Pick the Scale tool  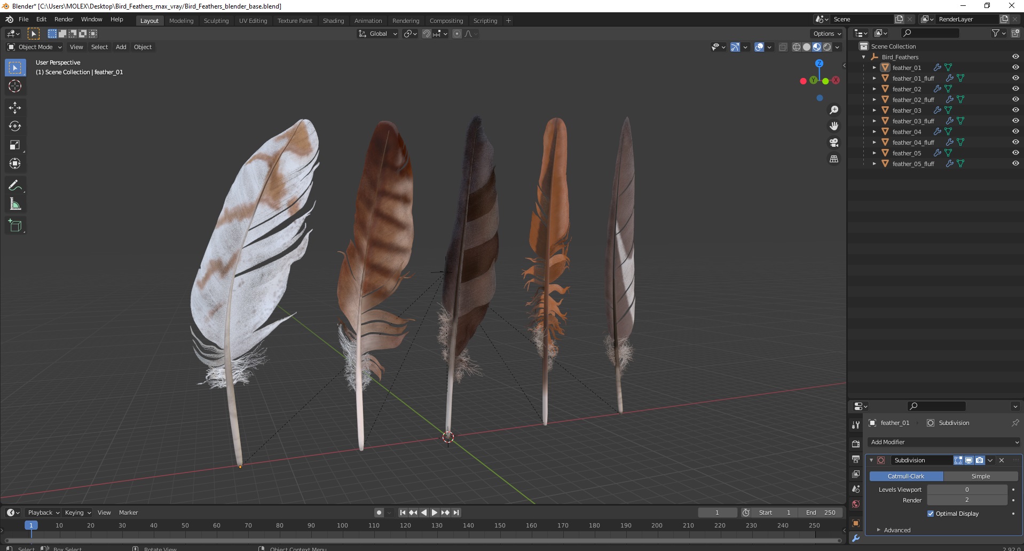point(15,145)
